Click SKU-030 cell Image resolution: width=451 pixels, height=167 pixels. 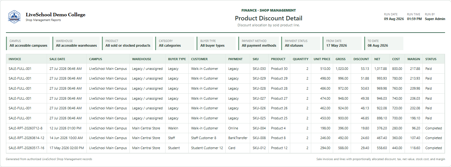(x=259, y=69)
